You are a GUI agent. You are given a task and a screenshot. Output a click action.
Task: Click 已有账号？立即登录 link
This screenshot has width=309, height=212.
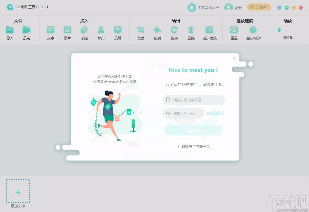[194, 147]
